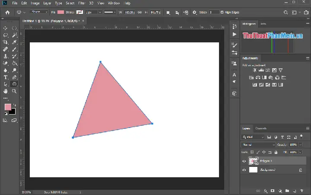The height and width of the screenshot is (195, 311).
Task: Hide the Polygon 1 layer
Action: point(244,161)
